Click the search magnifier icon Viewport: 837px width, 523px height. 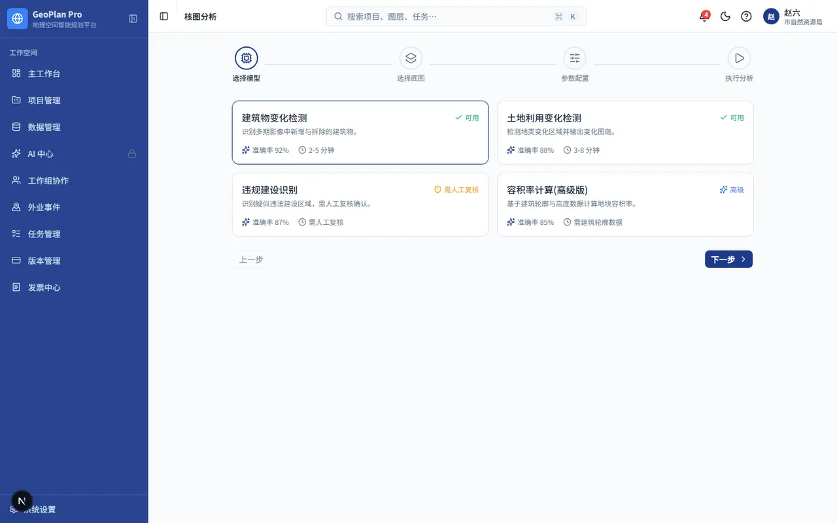[338, 16]
